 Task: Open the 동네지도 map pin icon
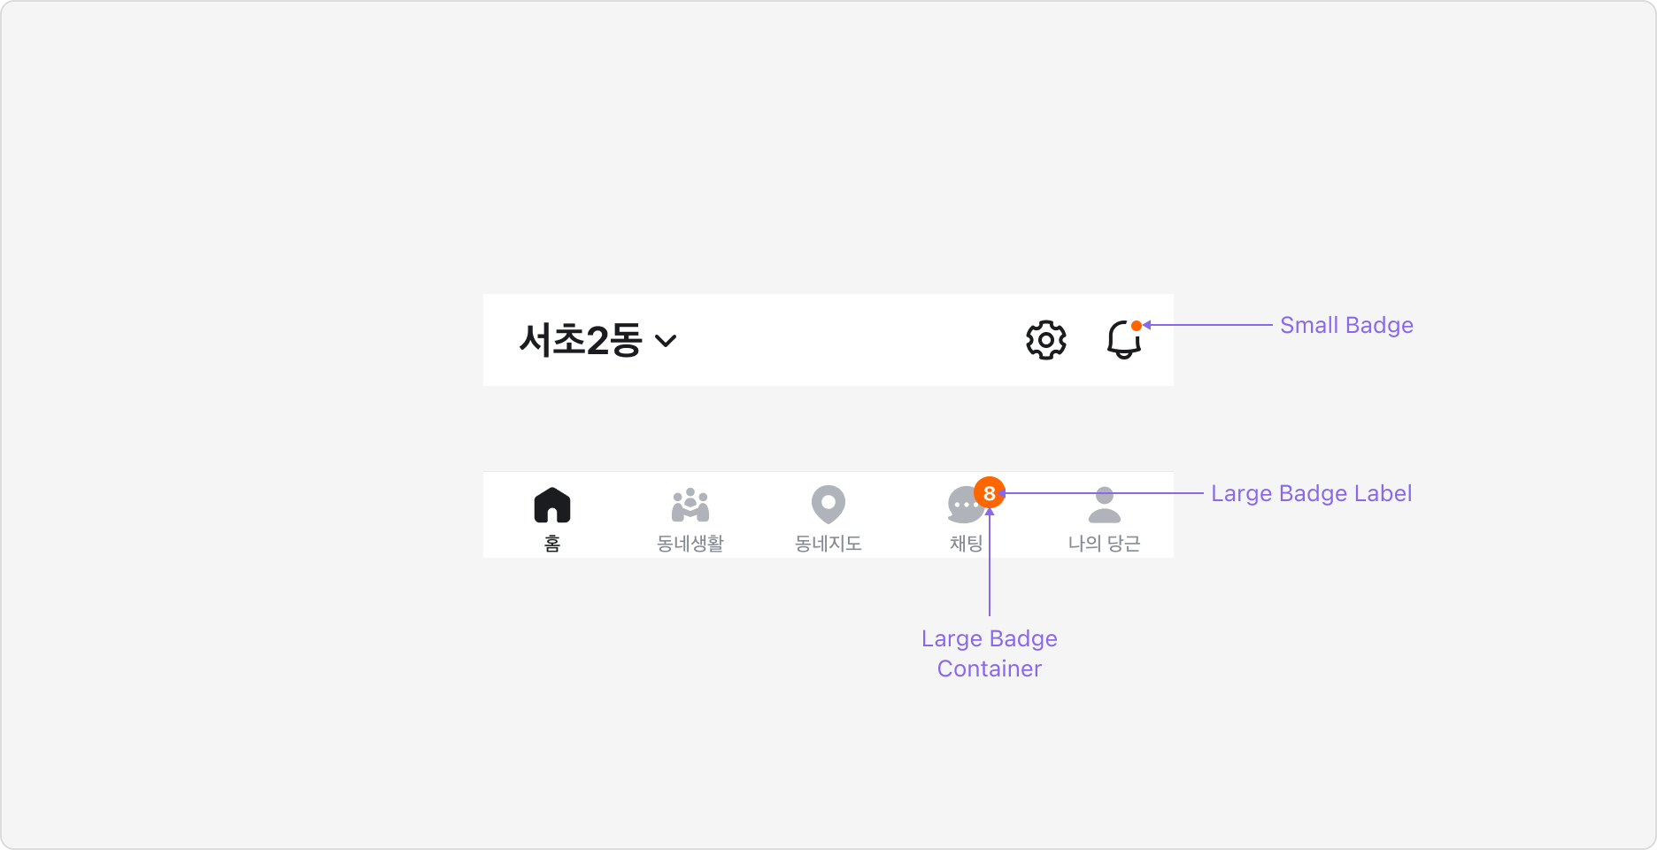tap(828, 503)
